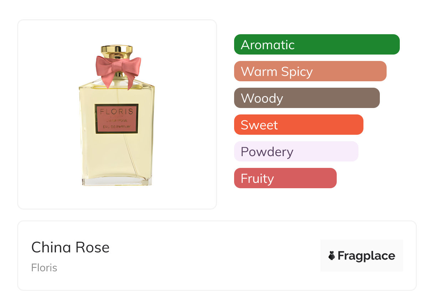Click the Fragplace perfume bottle icon
Image resolution: width=434 pixels, height=308 pixels.
[x=332, y=256]
